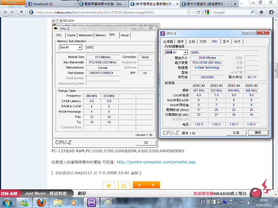
Task: Open CPU-Z from the Windows taskbar
Action: pyautogui.click(x=91, y=202)
